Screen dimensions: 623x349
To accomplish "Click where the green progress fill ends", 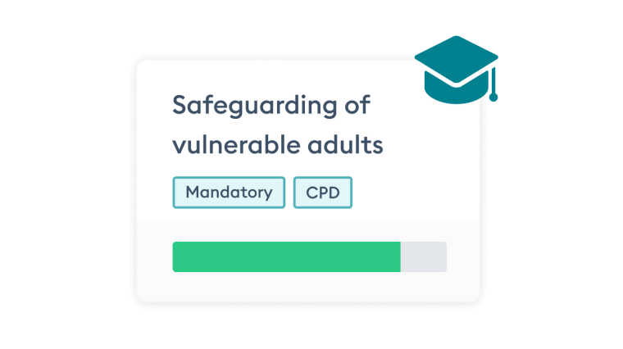I will (x=400, y=256).
